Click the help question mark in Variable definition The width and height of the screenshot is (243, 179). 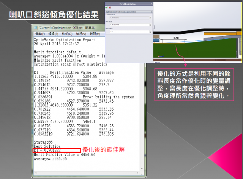click(151, 4)
